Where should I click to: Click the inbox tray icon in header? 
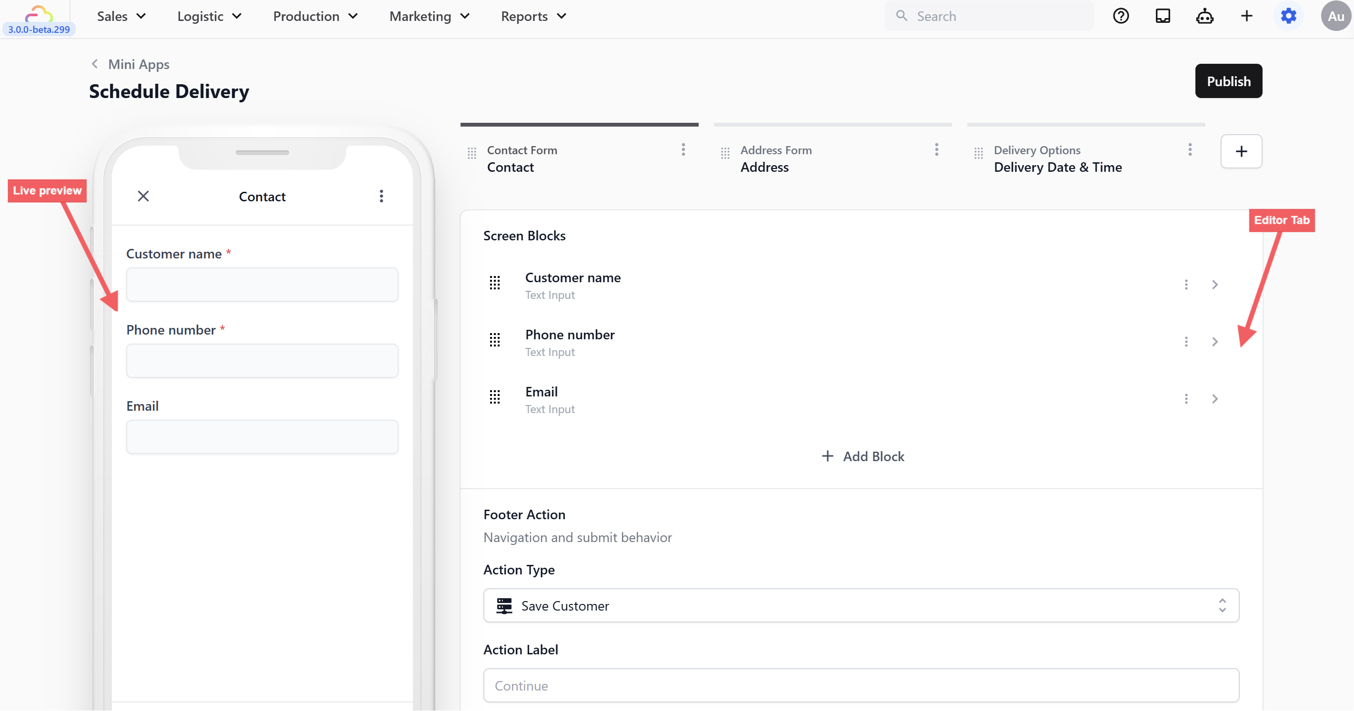1163,16
